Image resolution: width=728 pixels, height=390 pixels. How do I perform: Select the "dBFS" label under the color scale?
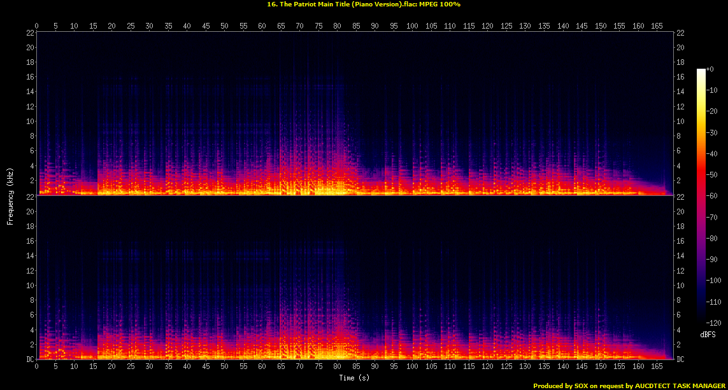[709, 335]
